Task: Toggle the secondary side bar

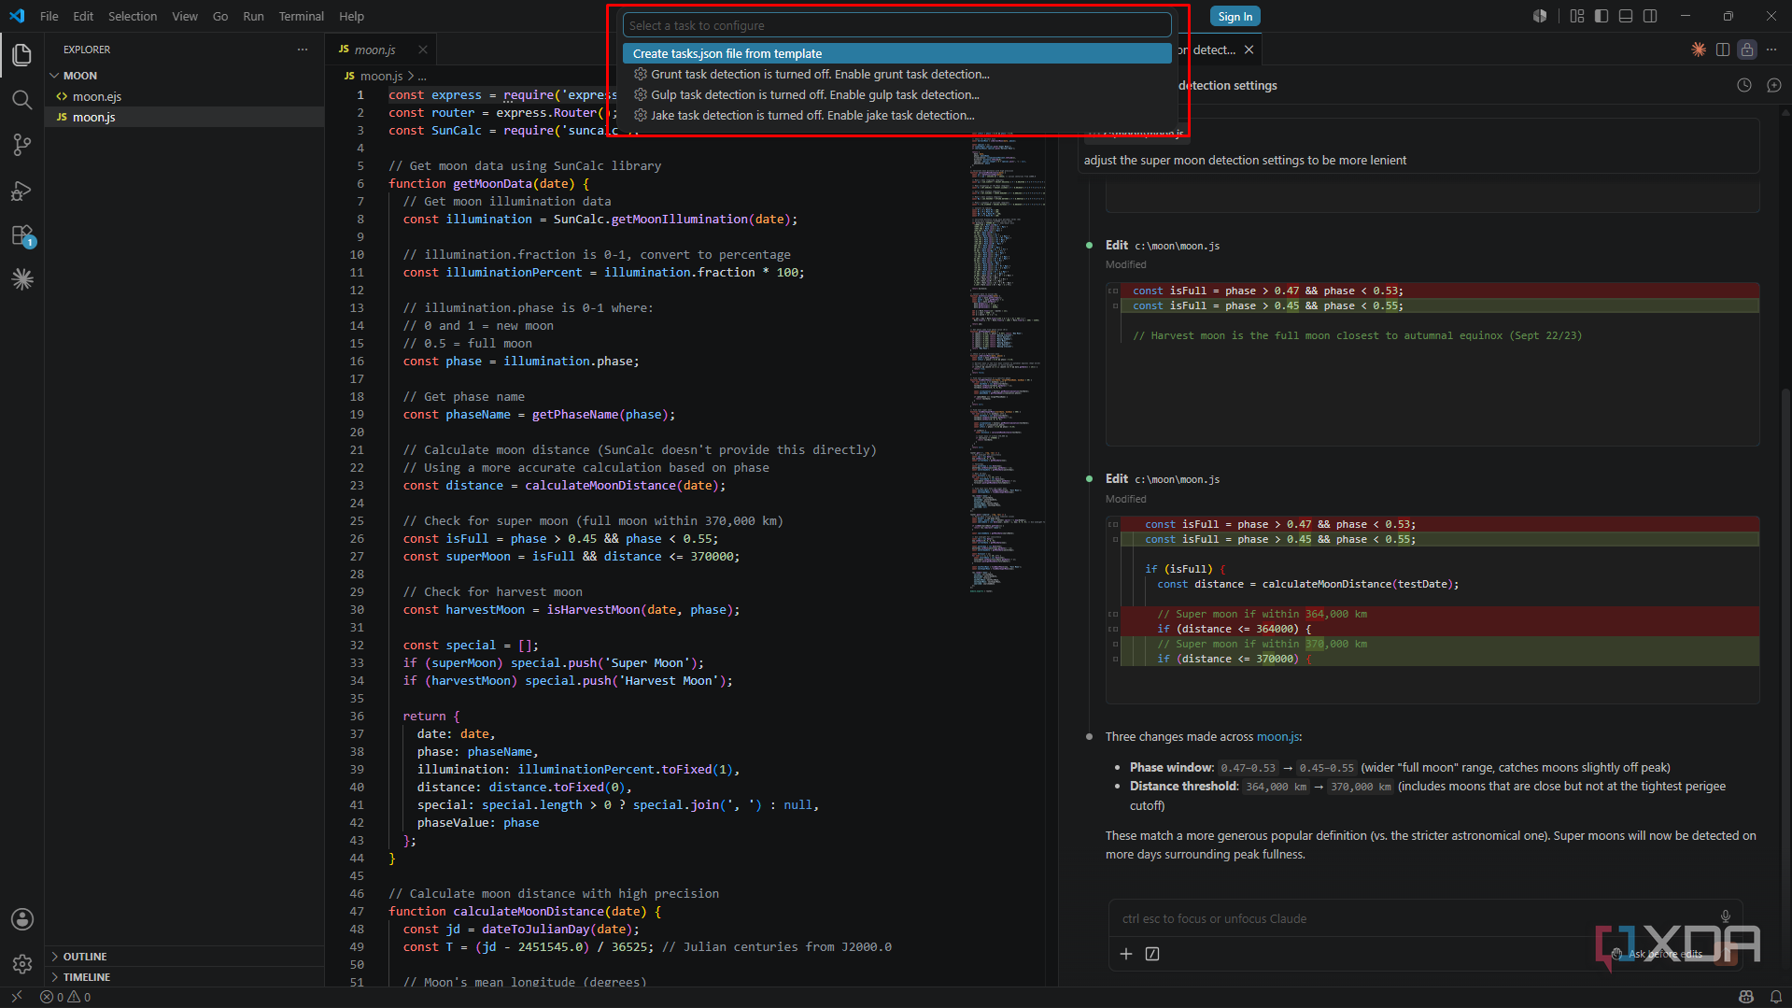Action: pos(1650,16)
